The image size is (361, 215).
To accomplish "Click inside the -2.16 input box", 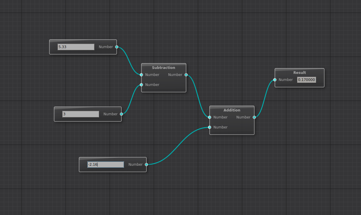I will tap(106, 164).
